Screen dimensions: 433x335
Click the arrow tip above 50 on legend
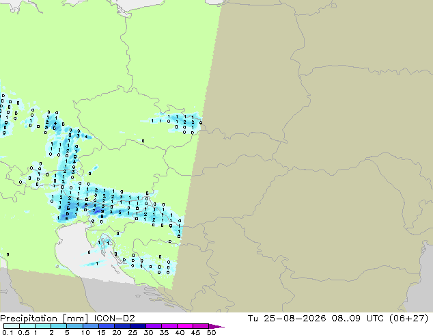216,326
